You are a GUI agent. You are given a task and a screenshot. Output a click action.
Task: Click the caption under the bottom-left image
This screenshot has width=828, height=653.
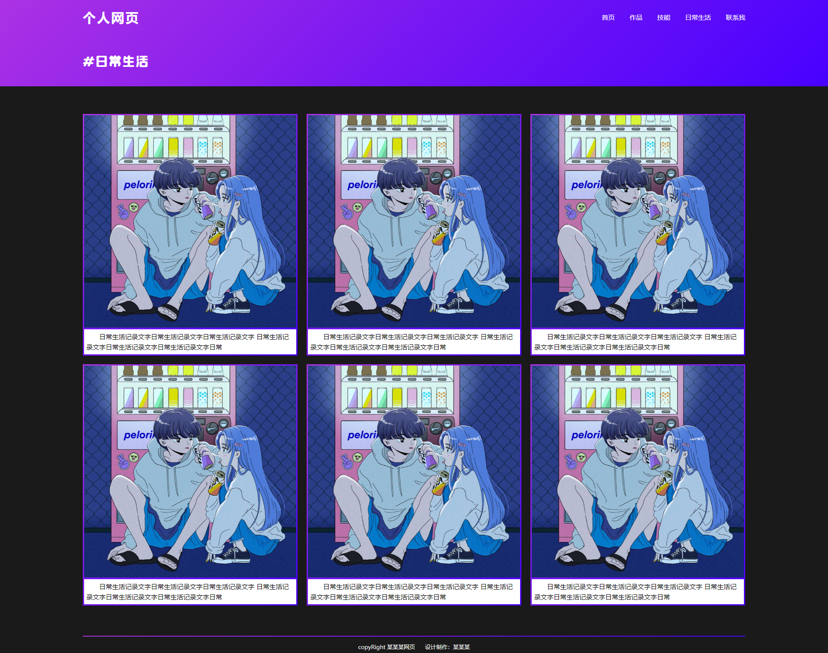tap(190, 592)
